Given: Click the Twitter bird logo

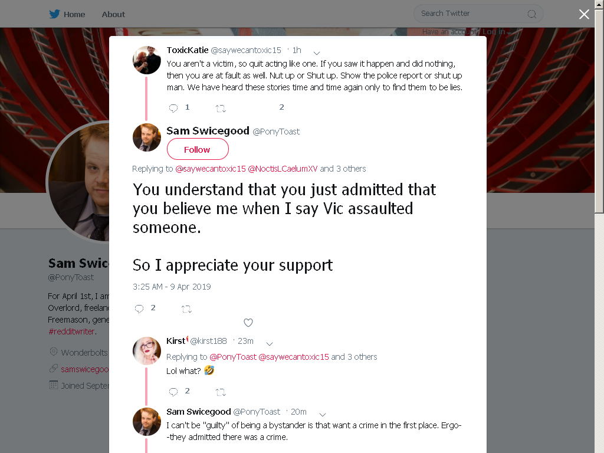Looking at the screenshot, I should 54,14.
